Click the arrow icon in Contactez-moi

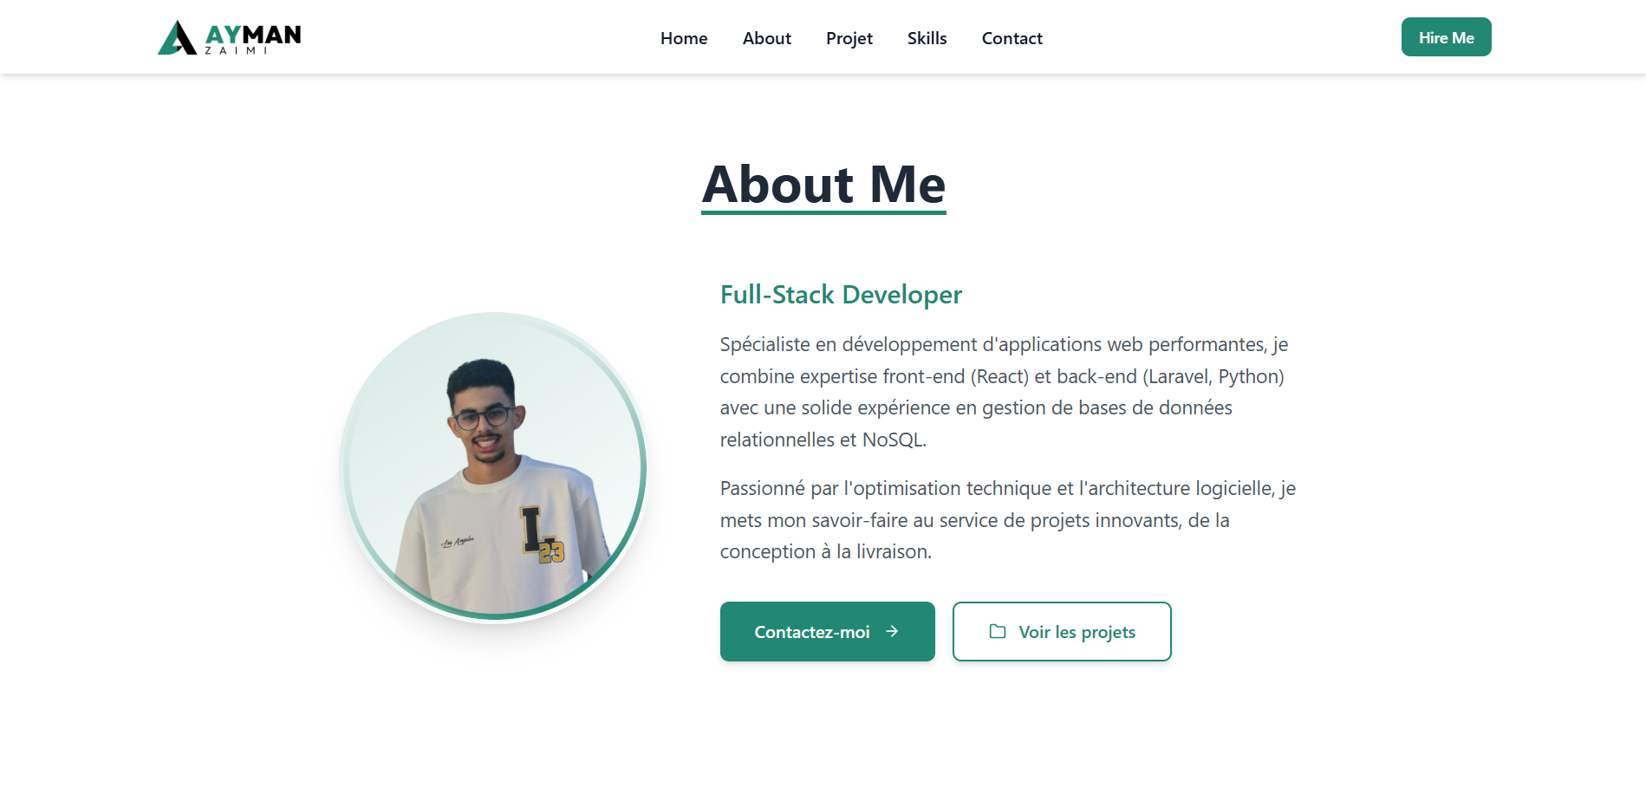(x=892, y=631)
